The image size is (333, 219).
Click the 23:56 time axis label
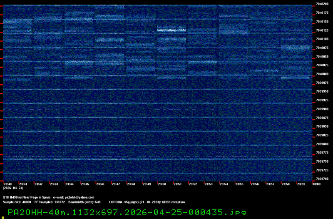[255, 184]
